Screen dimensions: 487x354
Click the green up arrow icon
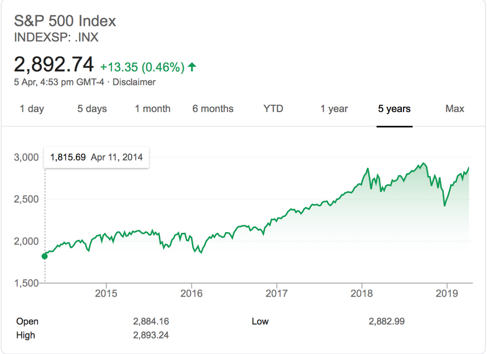[x=192, y=67]
